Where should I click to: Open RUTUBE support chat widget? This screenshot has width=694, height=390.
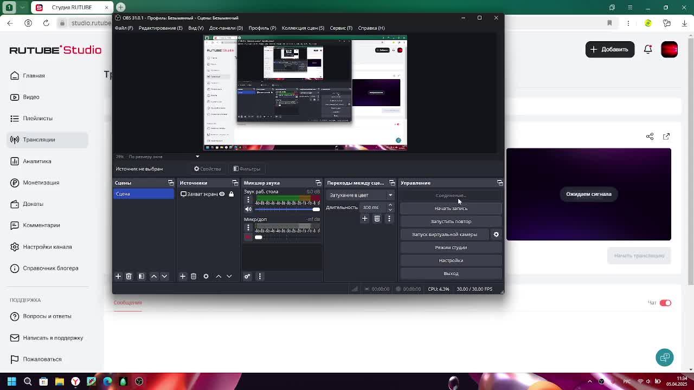[x=665, y=357]
